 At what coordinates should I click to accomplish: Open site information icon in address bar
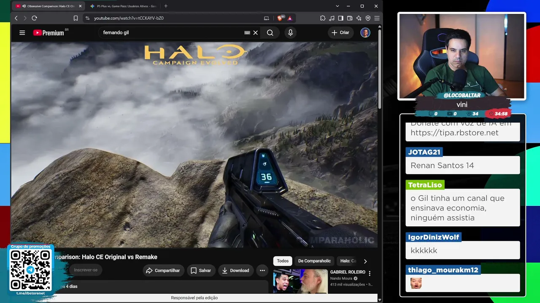click(x=87, y=18)
